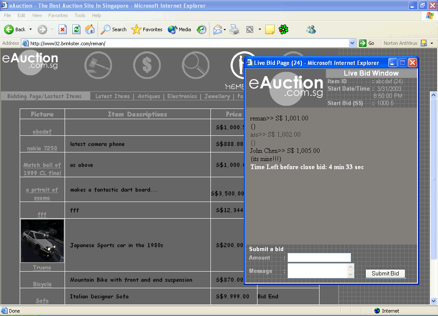438x316 pixels.
Task: Click the Amount input field
Action: click(319, 257)
